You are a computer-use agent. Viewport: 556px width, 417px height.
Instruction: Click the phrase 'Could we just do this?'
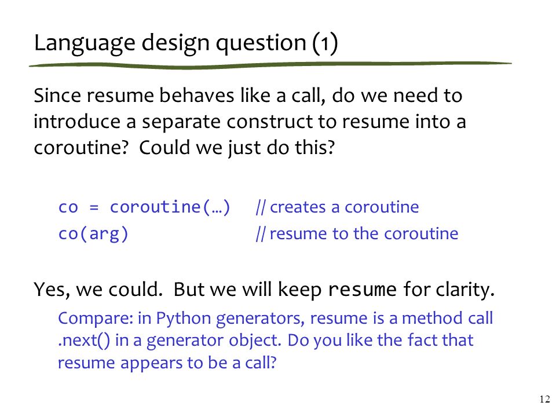pyautogui.click(x=236, y=148)
